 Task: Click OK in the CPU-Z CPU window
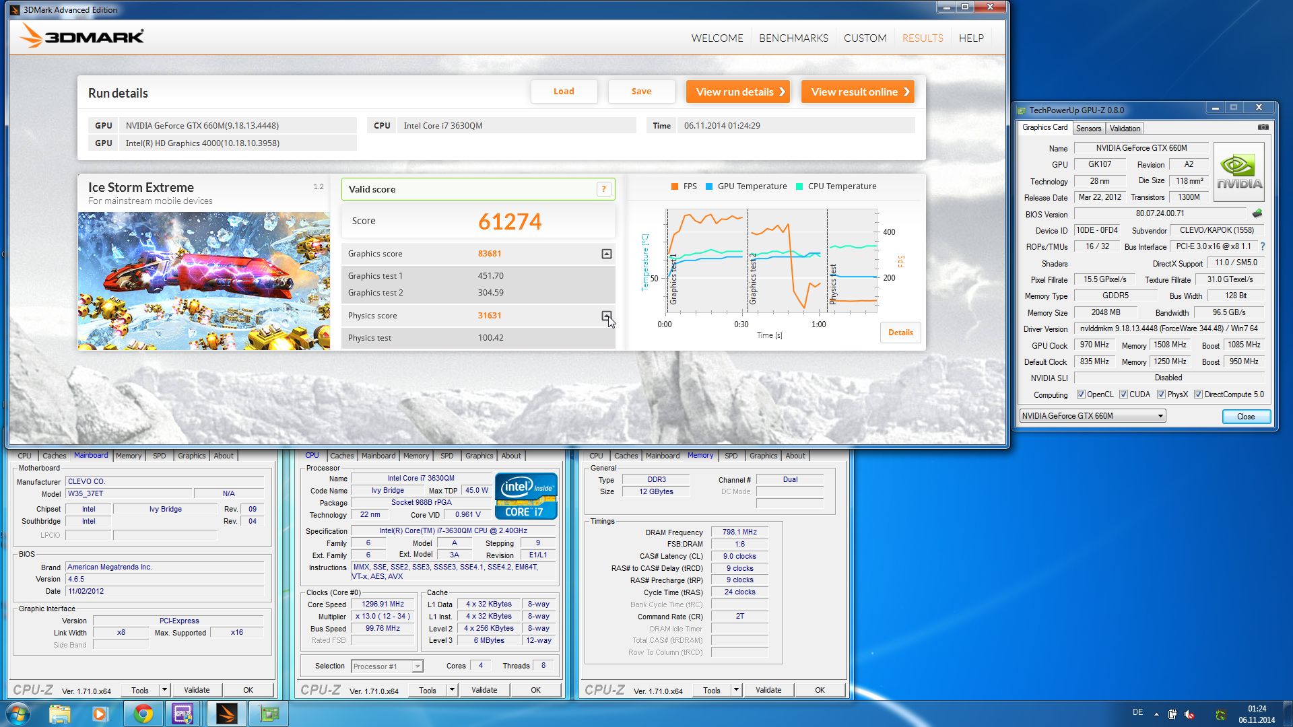(535, 690)
